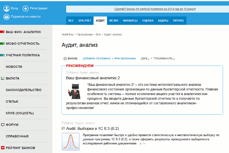Click the registration plus icon
This screenshot has height=153, width=229.
point(26,9)
